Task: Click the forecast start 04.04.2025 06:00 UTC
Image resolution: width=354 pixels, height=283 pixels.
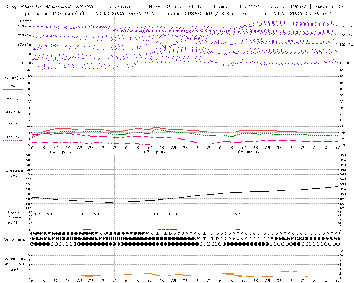Action: point(125,14)
